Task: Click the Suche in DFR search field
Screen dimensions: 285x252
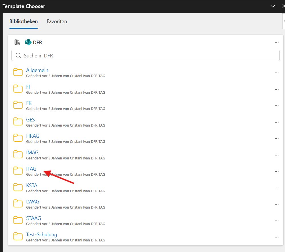Action: [146, 55]
